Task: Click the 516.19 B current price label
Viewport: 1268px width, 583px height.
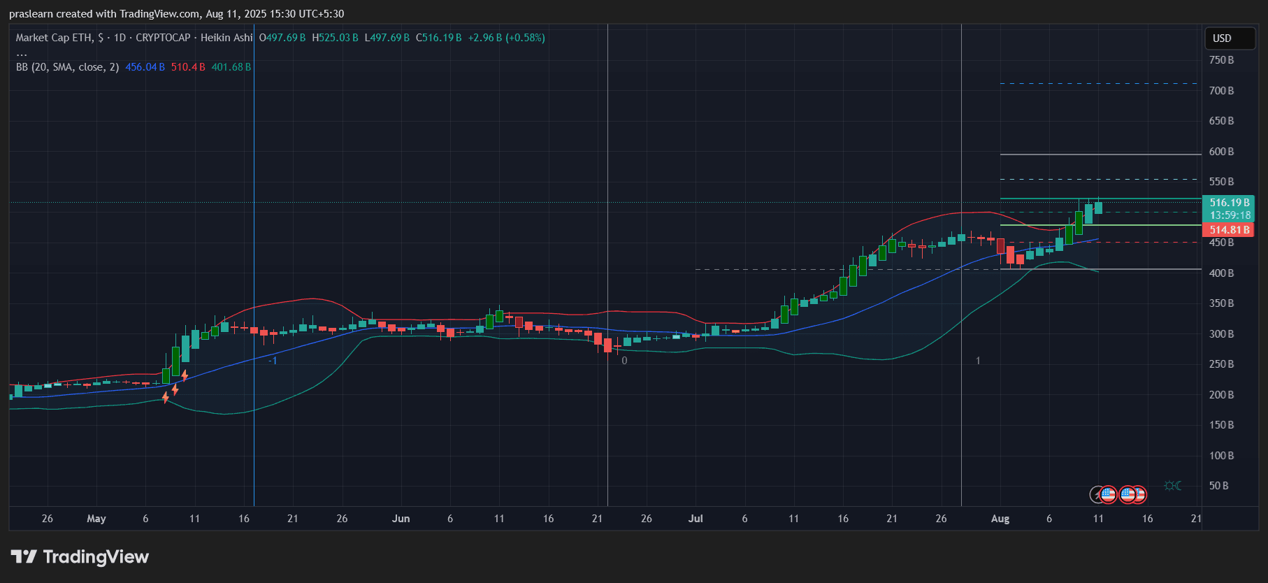Action: pyautogui.click(x=1230, y=203)
